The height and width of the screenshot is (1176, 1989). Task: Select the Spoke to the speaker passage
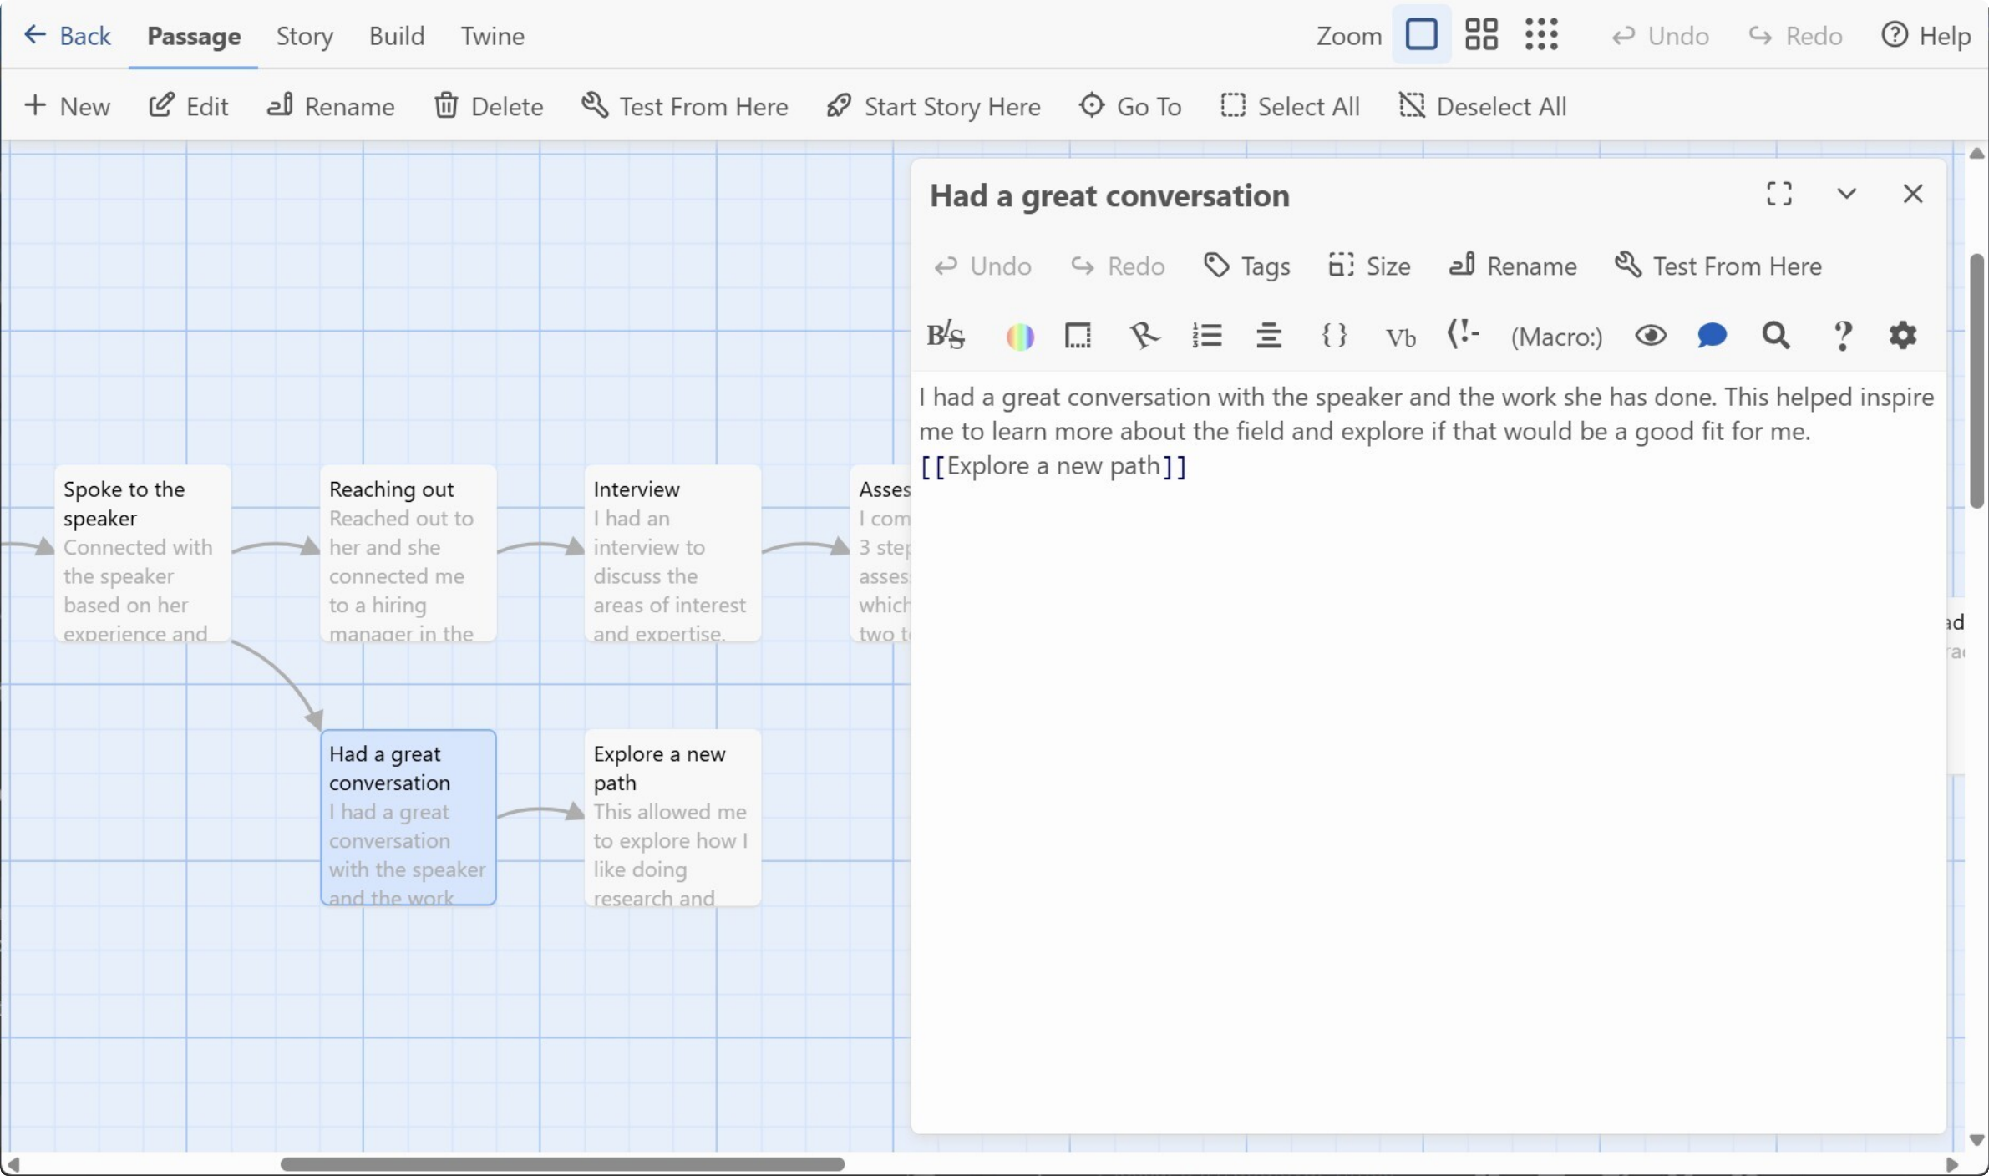coord(143,553)
